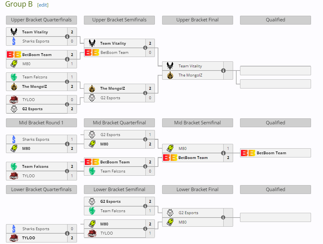The height and width of the screenshot is (244, 323).
Task: Show info for Falcons vs The MongolZ match
Action: tap(67, 82)
